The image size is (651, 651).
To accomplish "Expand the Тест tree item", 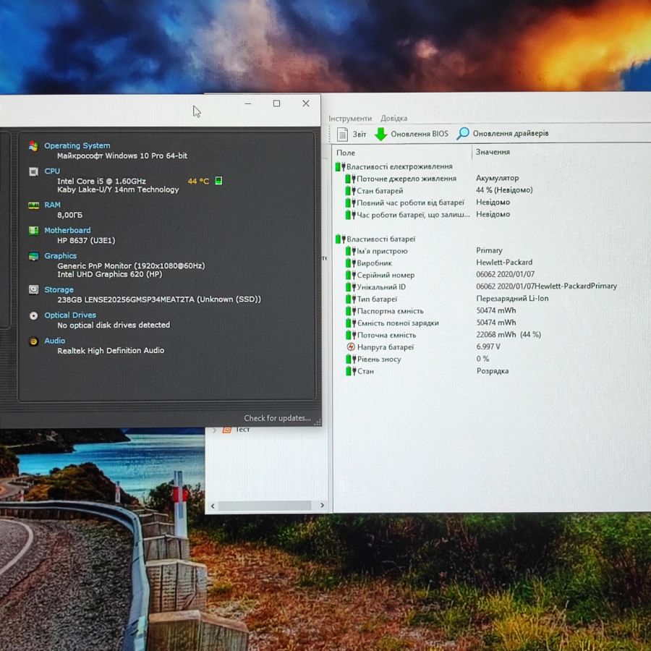I will pyautogui.click(x=214, y=430).
